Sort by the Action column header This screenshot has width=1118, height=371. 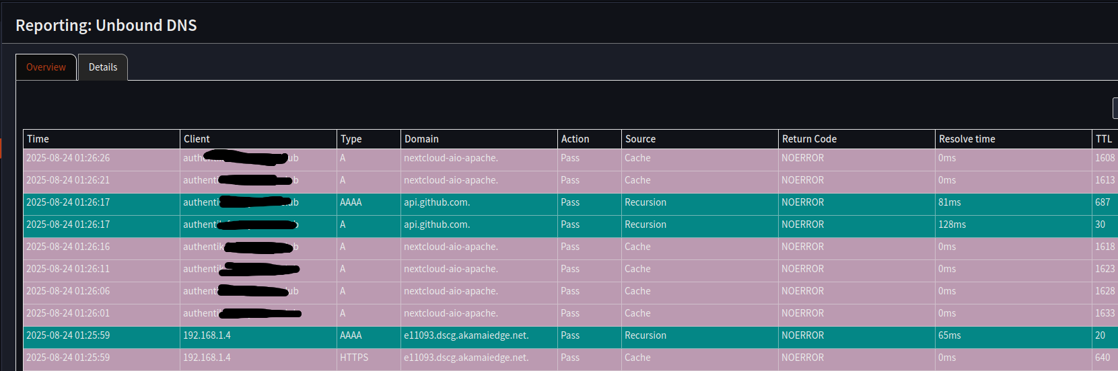[575, 139]
